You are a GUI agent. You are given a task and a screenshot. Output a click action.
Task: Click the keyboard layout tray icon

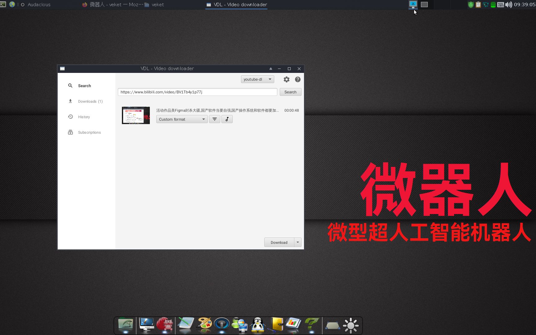coord(500,4)
